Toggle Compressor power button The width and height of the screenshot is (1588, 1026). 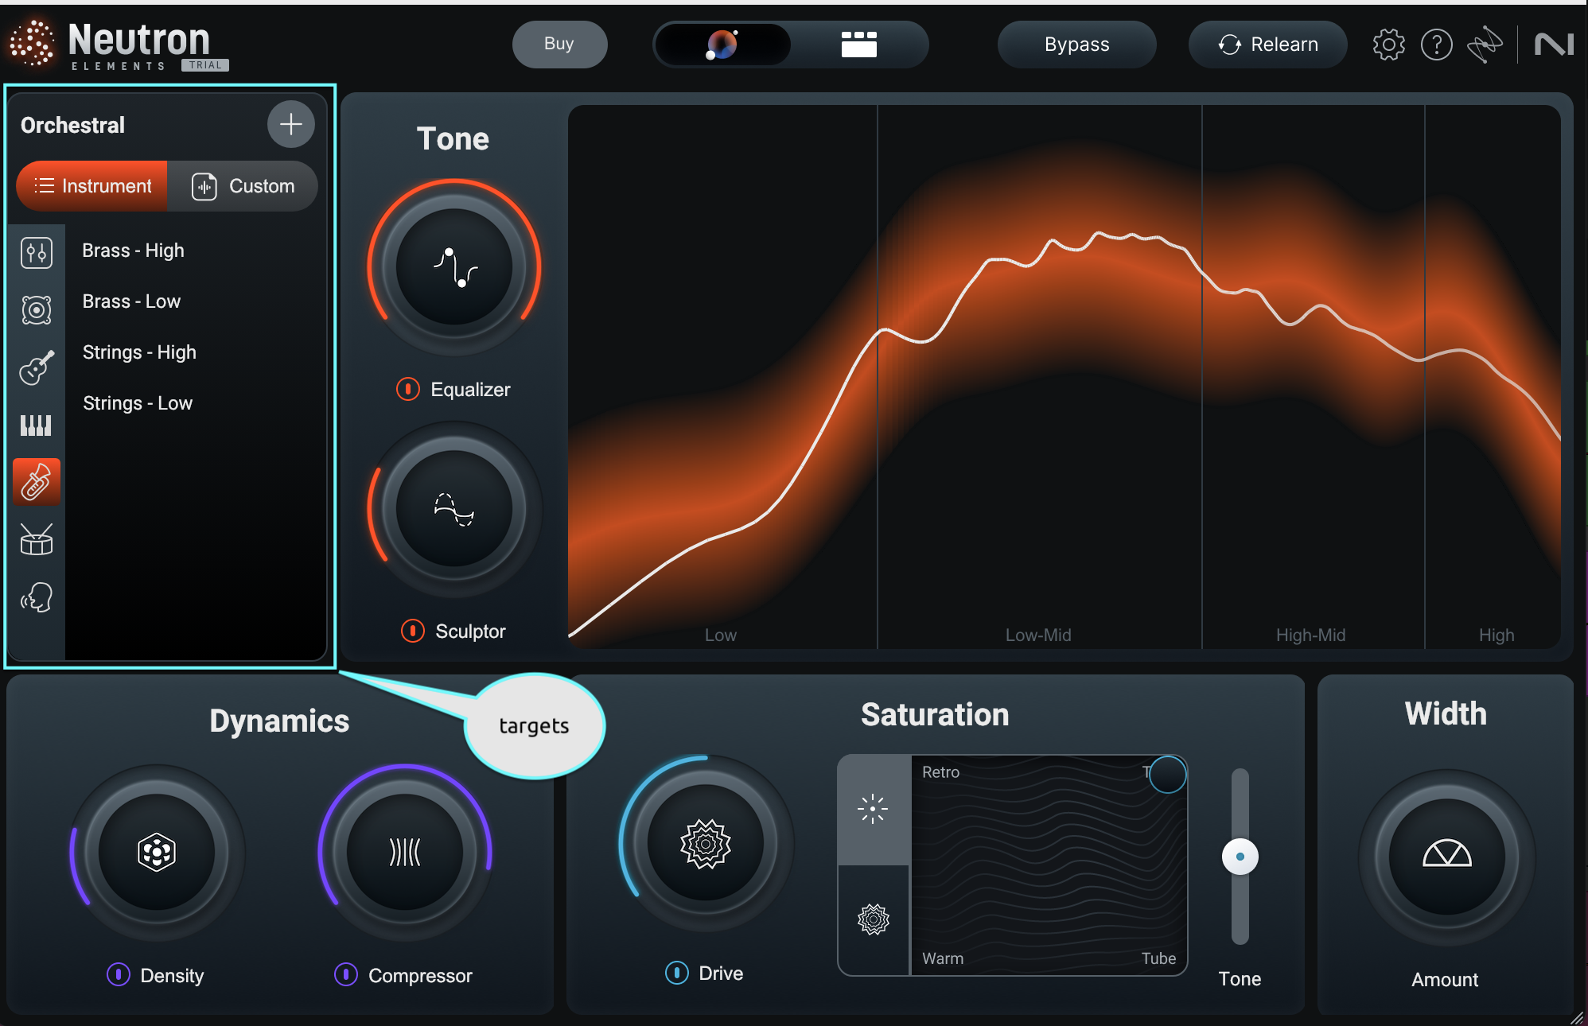coord(346,974)
